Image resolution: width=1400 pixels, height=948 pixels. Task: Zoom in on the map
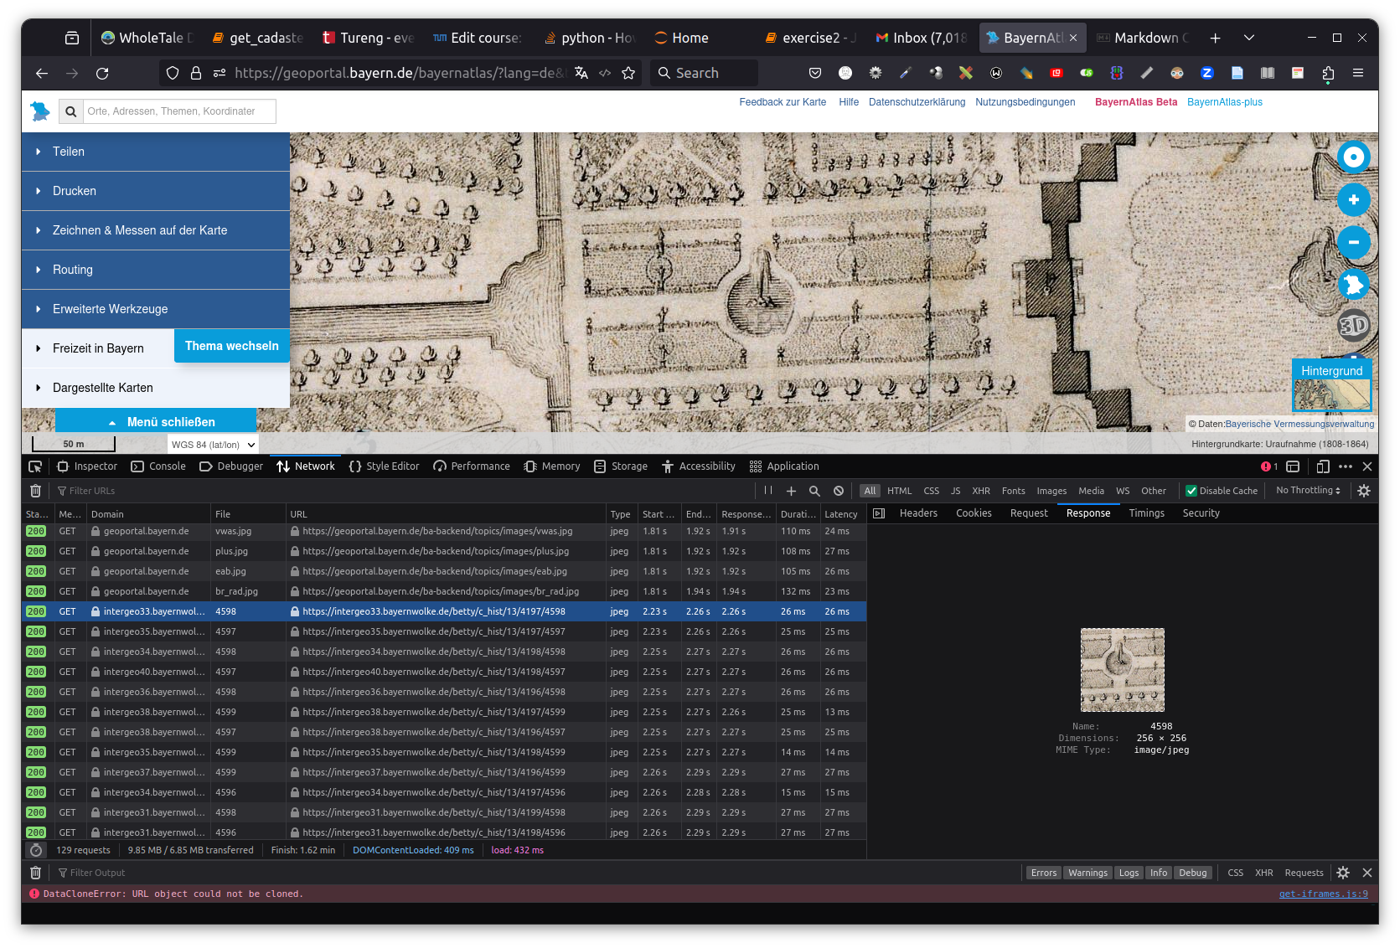1353,199
